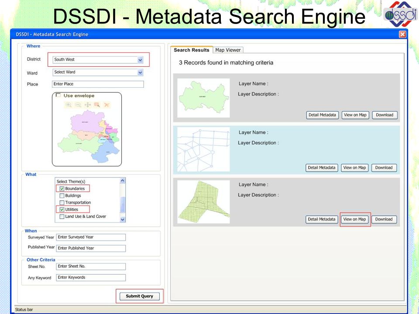View the network lines result on map
Screen dimensions: 419x314
[354, 167]
